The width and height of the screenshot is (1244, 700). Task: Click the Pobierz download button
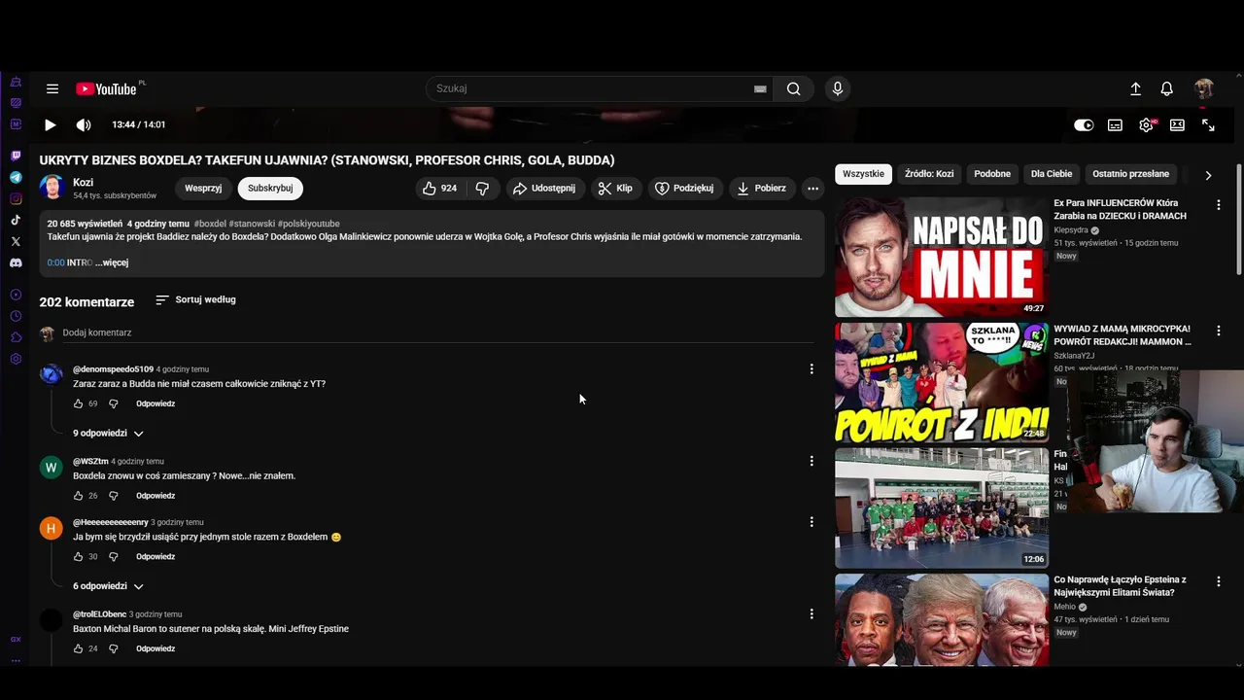(x=762, y=189)
